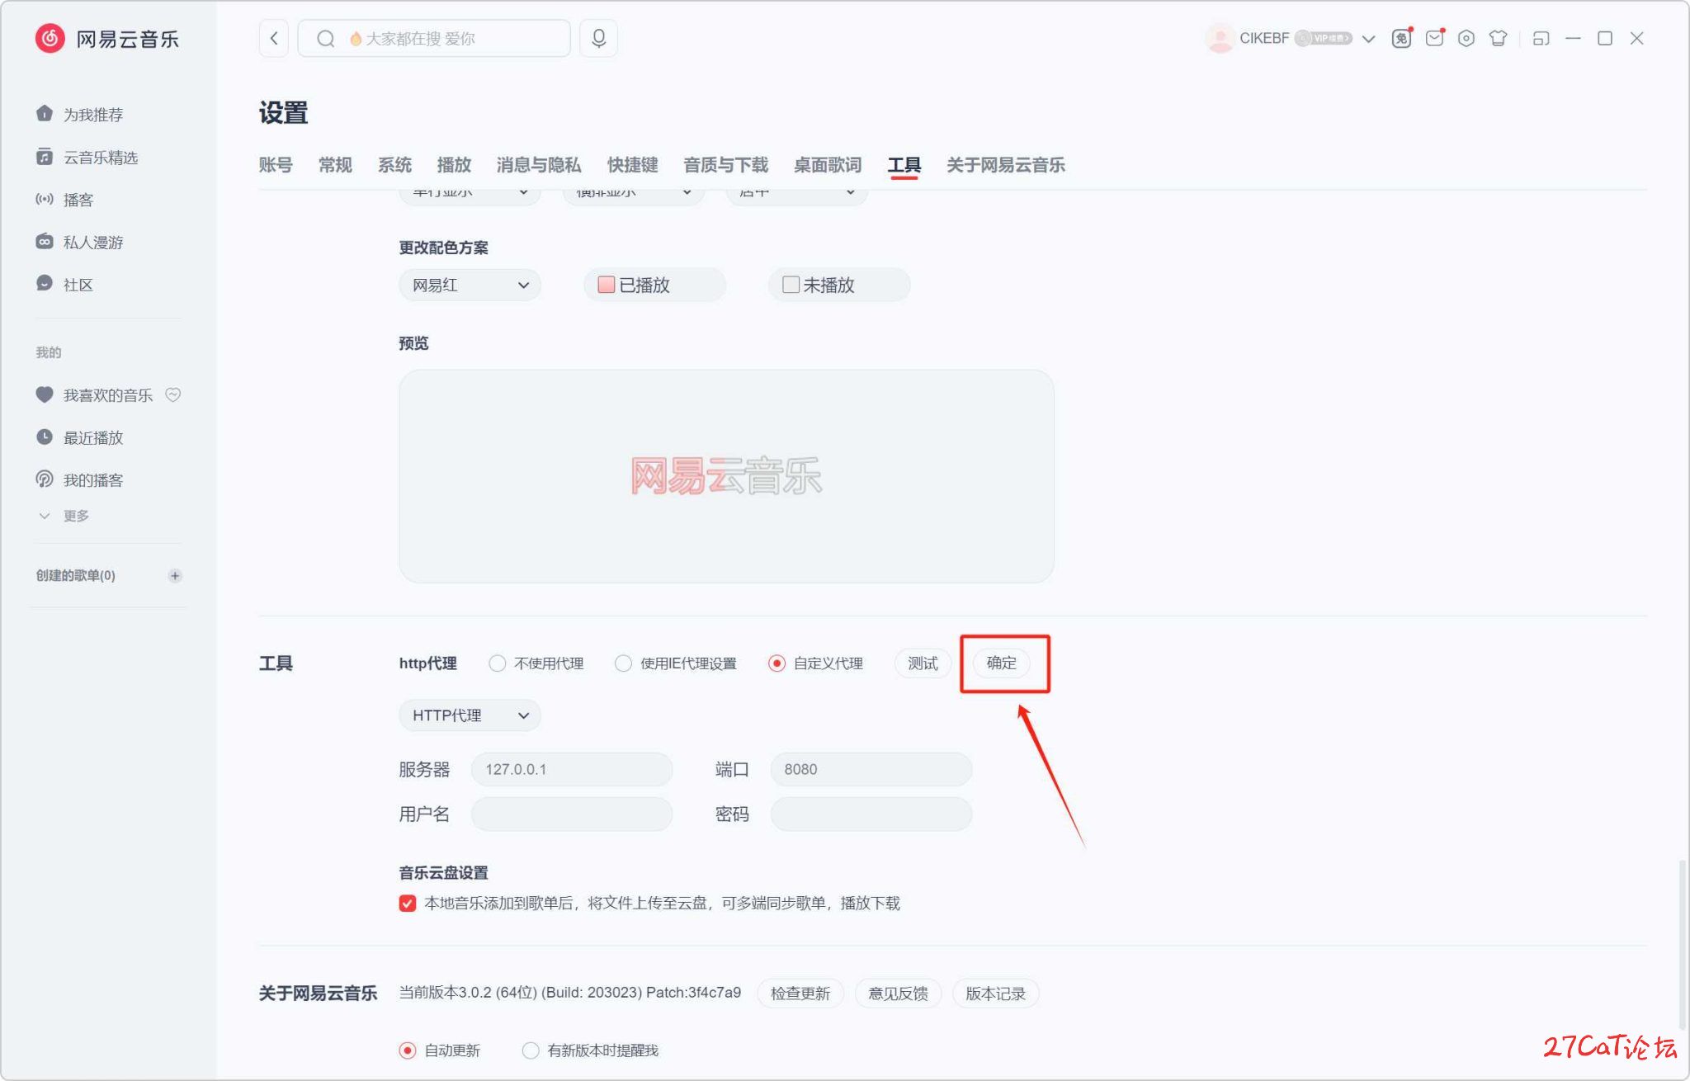
Task: Open 我喜欢的音乐 heart item
Action: (94, 395)
